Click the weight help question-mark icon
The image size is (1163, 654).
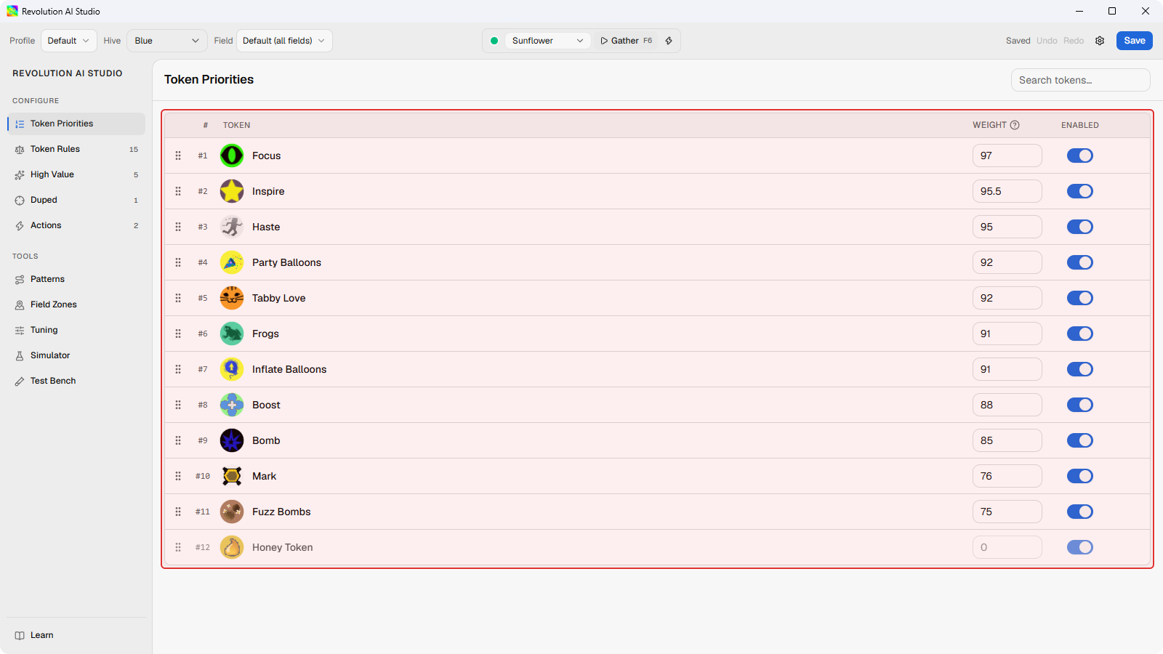point(1015,125)
